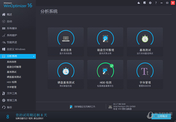
Task: Select 硬盘基准测试 submenu entry
Action: pos(14,77)
